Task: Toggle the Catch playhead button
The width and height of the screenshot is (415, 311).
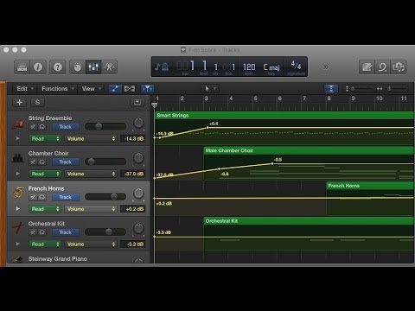Action: click(147, 89)
